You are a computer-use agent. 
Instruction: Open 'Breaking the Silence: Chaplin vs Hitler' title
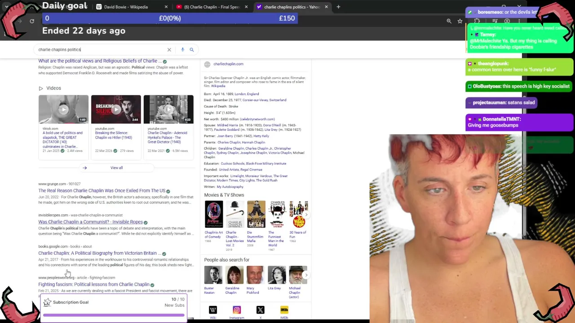pos(114,135)
